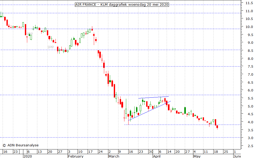This screenshot has height=158, width=254.
Task: Click date label 24 in February
Action: 101,152
